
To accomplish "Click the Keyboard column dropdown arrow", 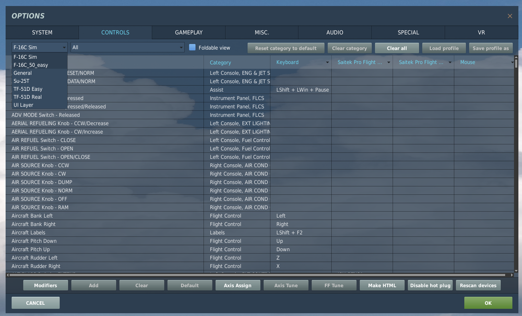I will (327, 62).
